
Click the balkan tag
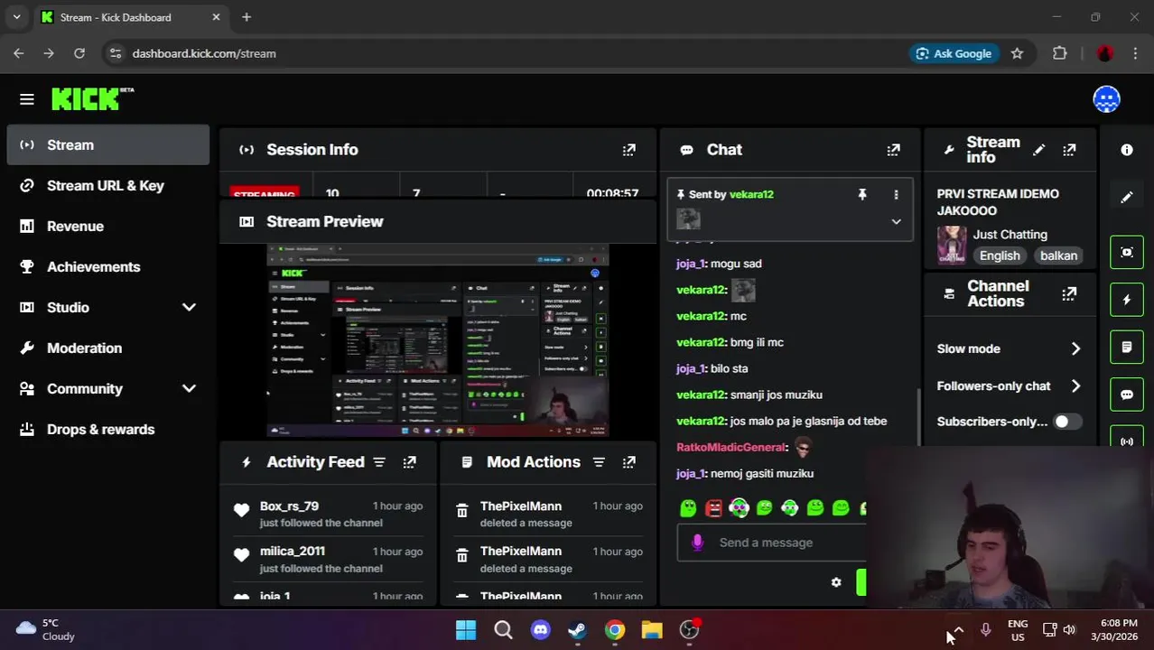pyautogui.click(x=1058, y=255)
